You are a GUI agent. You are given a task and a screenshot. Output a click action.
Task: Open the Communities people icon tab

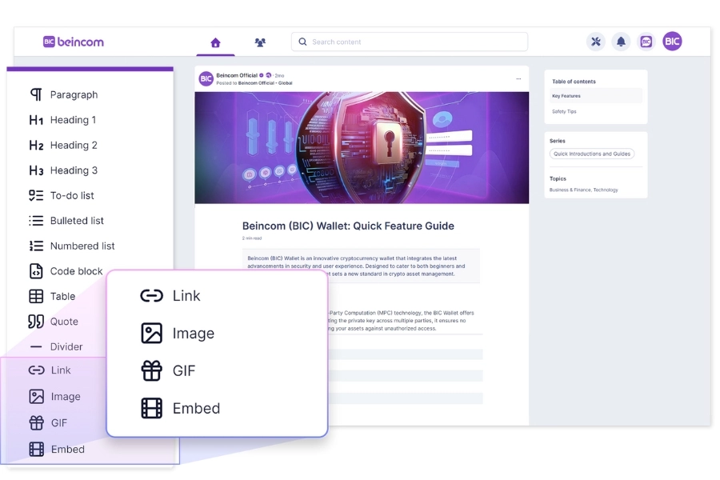260,42
